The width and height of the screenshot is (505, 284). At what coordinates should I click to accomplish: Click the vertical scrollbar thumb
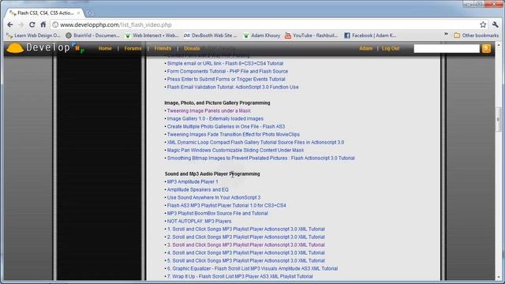[498, 119]
